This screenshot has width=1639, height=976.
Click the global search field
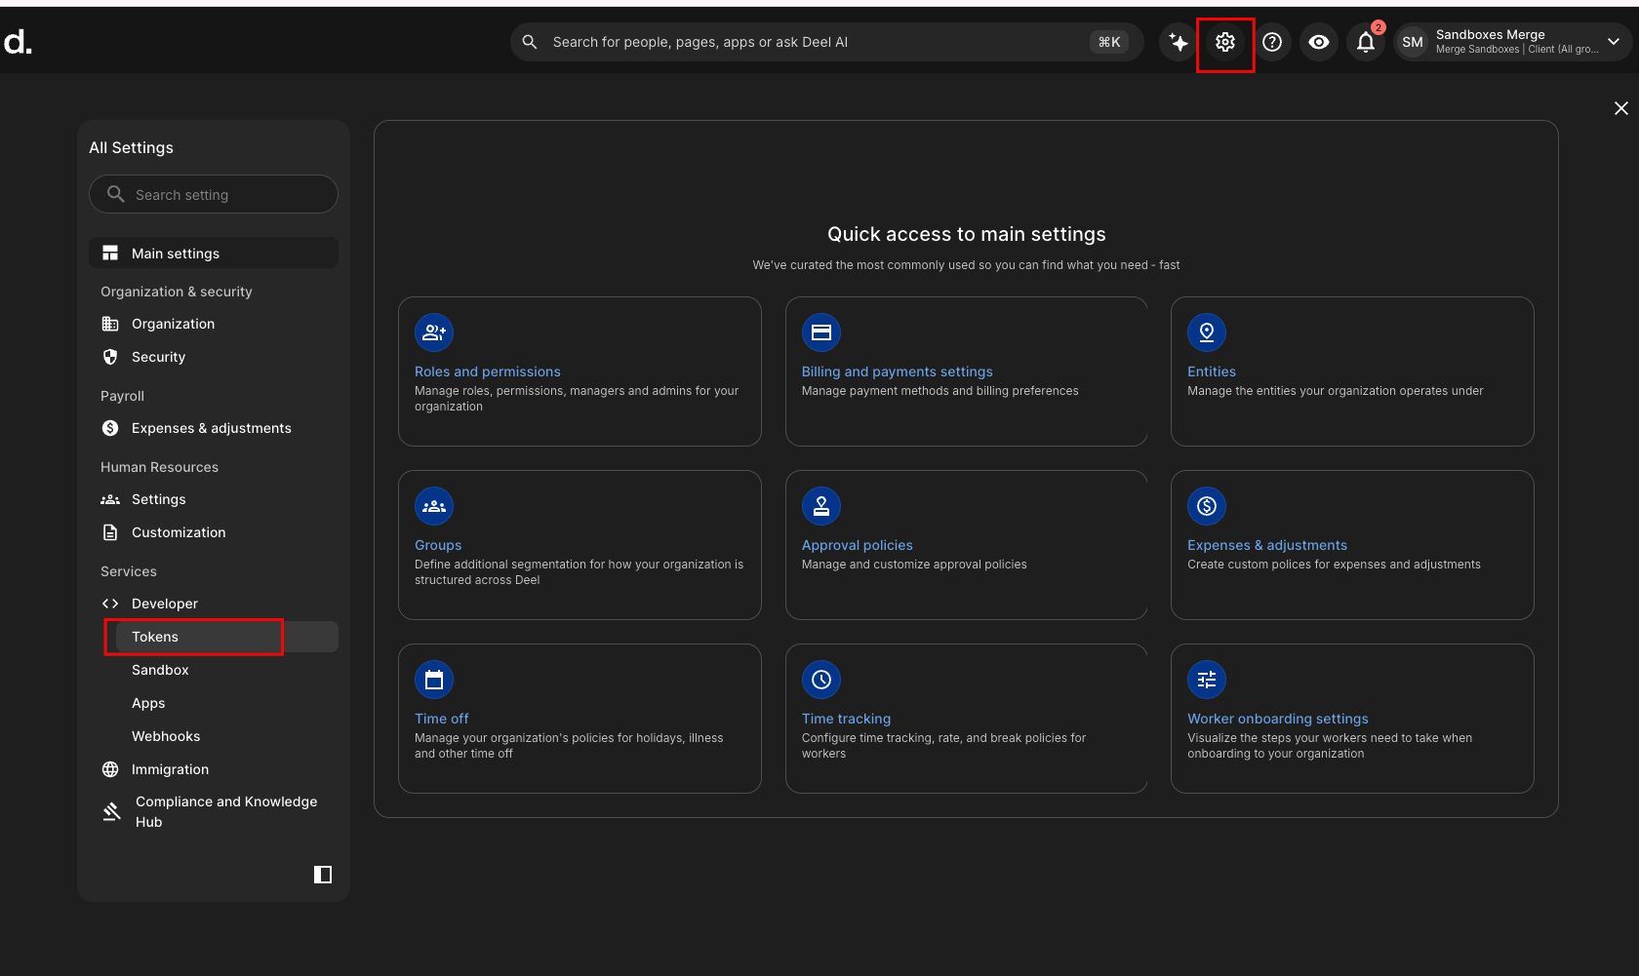[x=826, y=42]
